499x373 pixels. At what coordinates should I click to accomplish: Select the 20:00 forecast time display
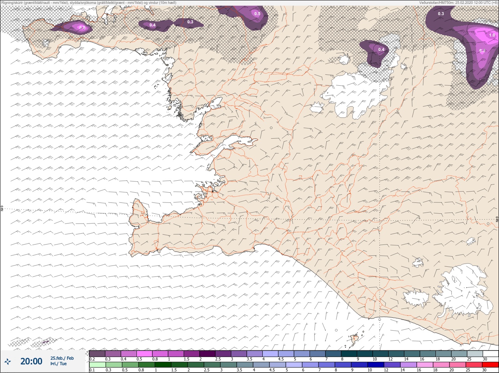(31, 361)
